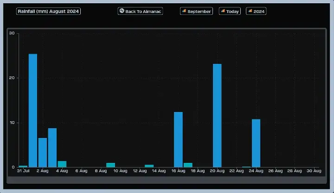Click the 24 Aug rainfall bar

tap(256, 143)
